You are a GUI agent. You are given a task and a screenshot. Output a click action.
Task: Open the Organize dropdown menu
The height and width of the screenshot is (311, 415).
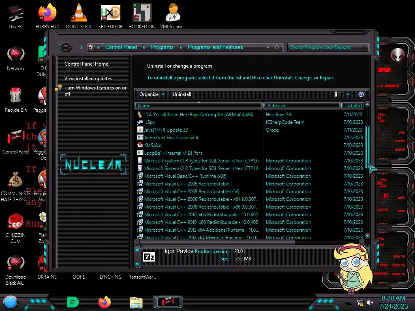(152, 94)
